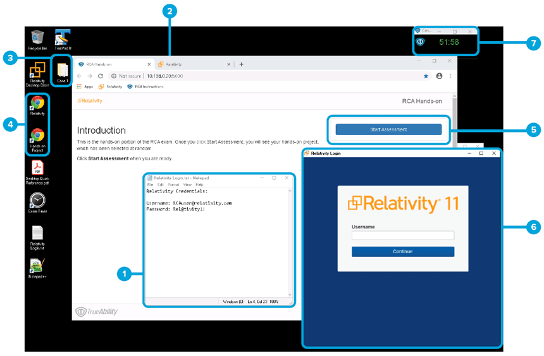The height and width of the screenshot is (356, 544).
Task: Open the Case 1 folder icon
Action: pyautogui.click(x=63, y=73)
